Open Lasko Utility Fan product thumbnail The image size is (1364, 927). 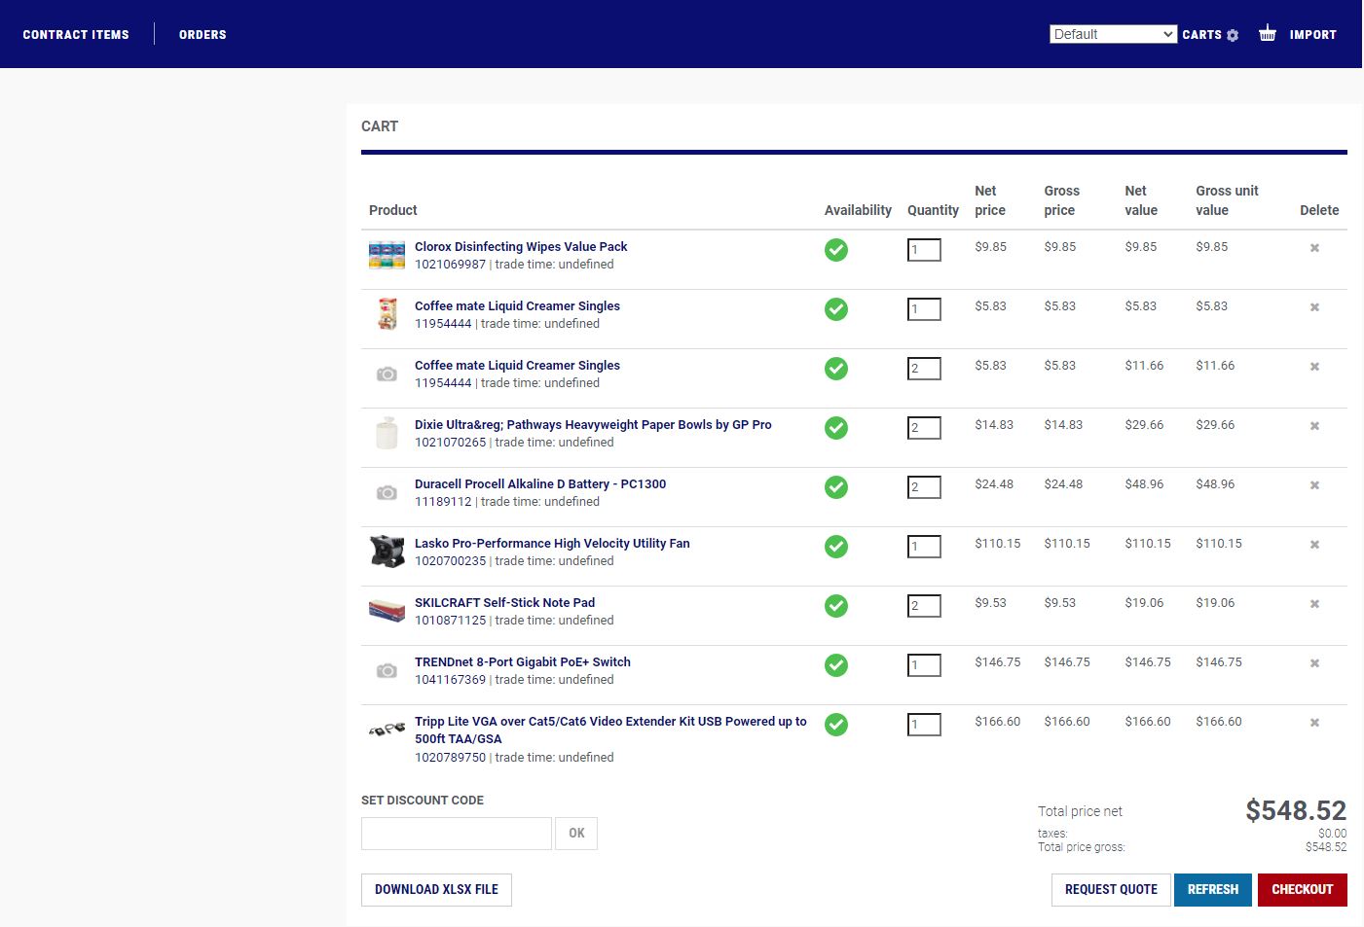pos(387,552)
